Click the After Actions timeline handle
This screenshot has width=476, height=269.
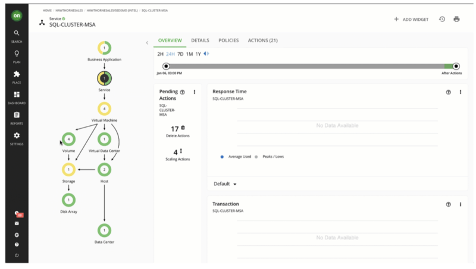tap(456, 67)
